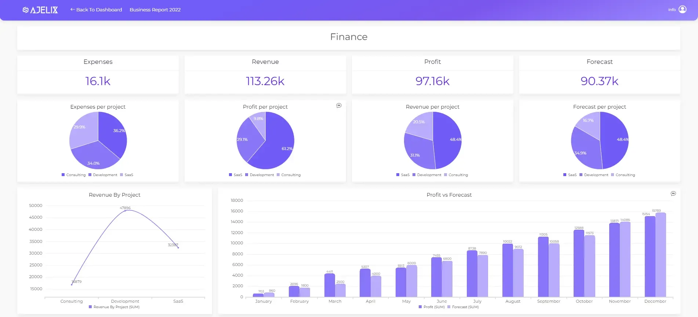Toggle Development legend in Revenue per project
This screenshot has height=317, width=698.
[x=427, y=175]
